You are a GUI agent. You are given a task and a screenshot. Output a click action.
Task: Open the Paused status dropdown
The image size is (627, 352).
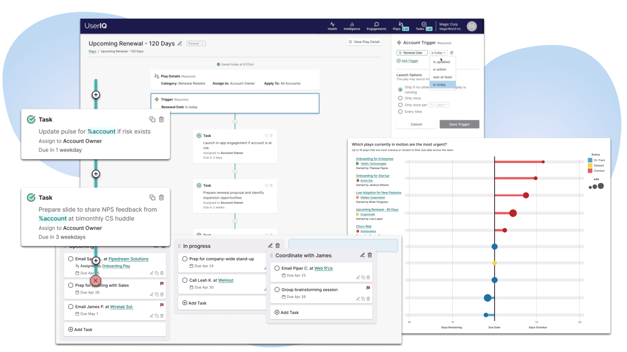click(196, 43)
